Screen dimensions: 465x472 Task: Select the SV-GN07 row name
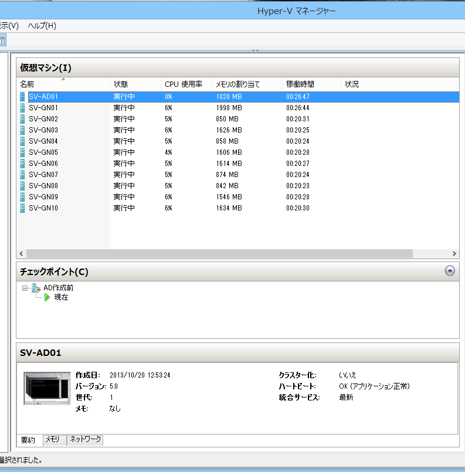coord(43,175)
